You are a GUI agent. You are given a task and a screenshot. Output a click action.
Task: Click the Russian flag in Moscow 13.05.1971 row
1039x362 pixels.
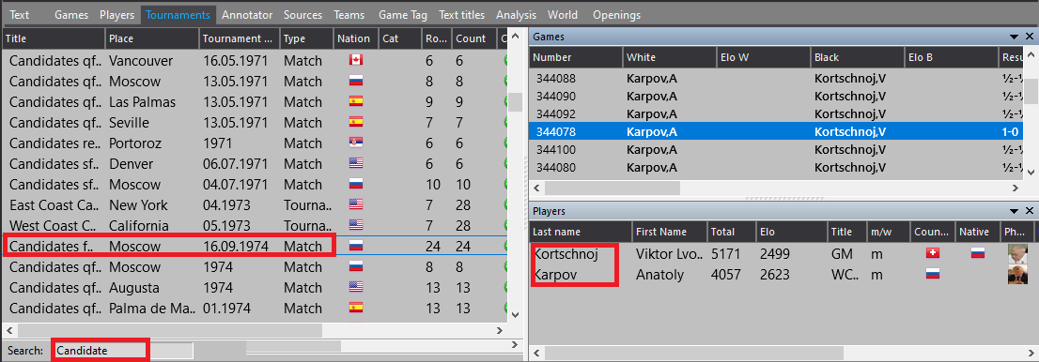[x=356, y=82]
